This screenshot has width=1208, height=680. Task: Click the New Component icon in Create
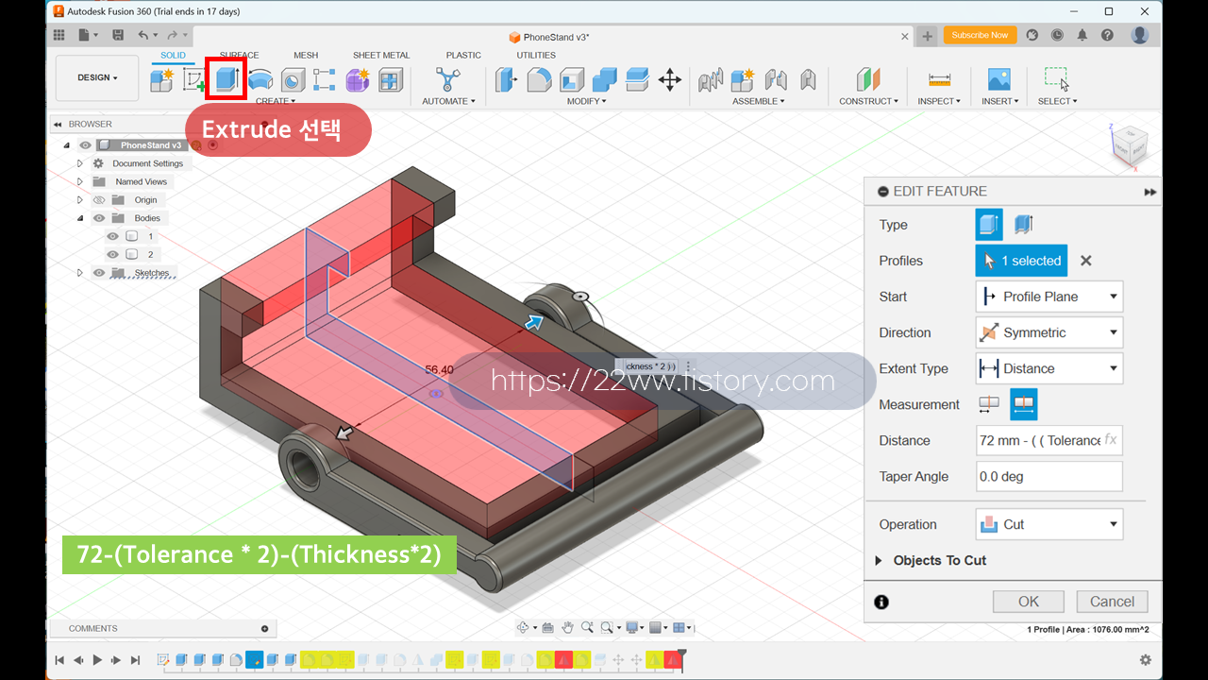[162, 79]
